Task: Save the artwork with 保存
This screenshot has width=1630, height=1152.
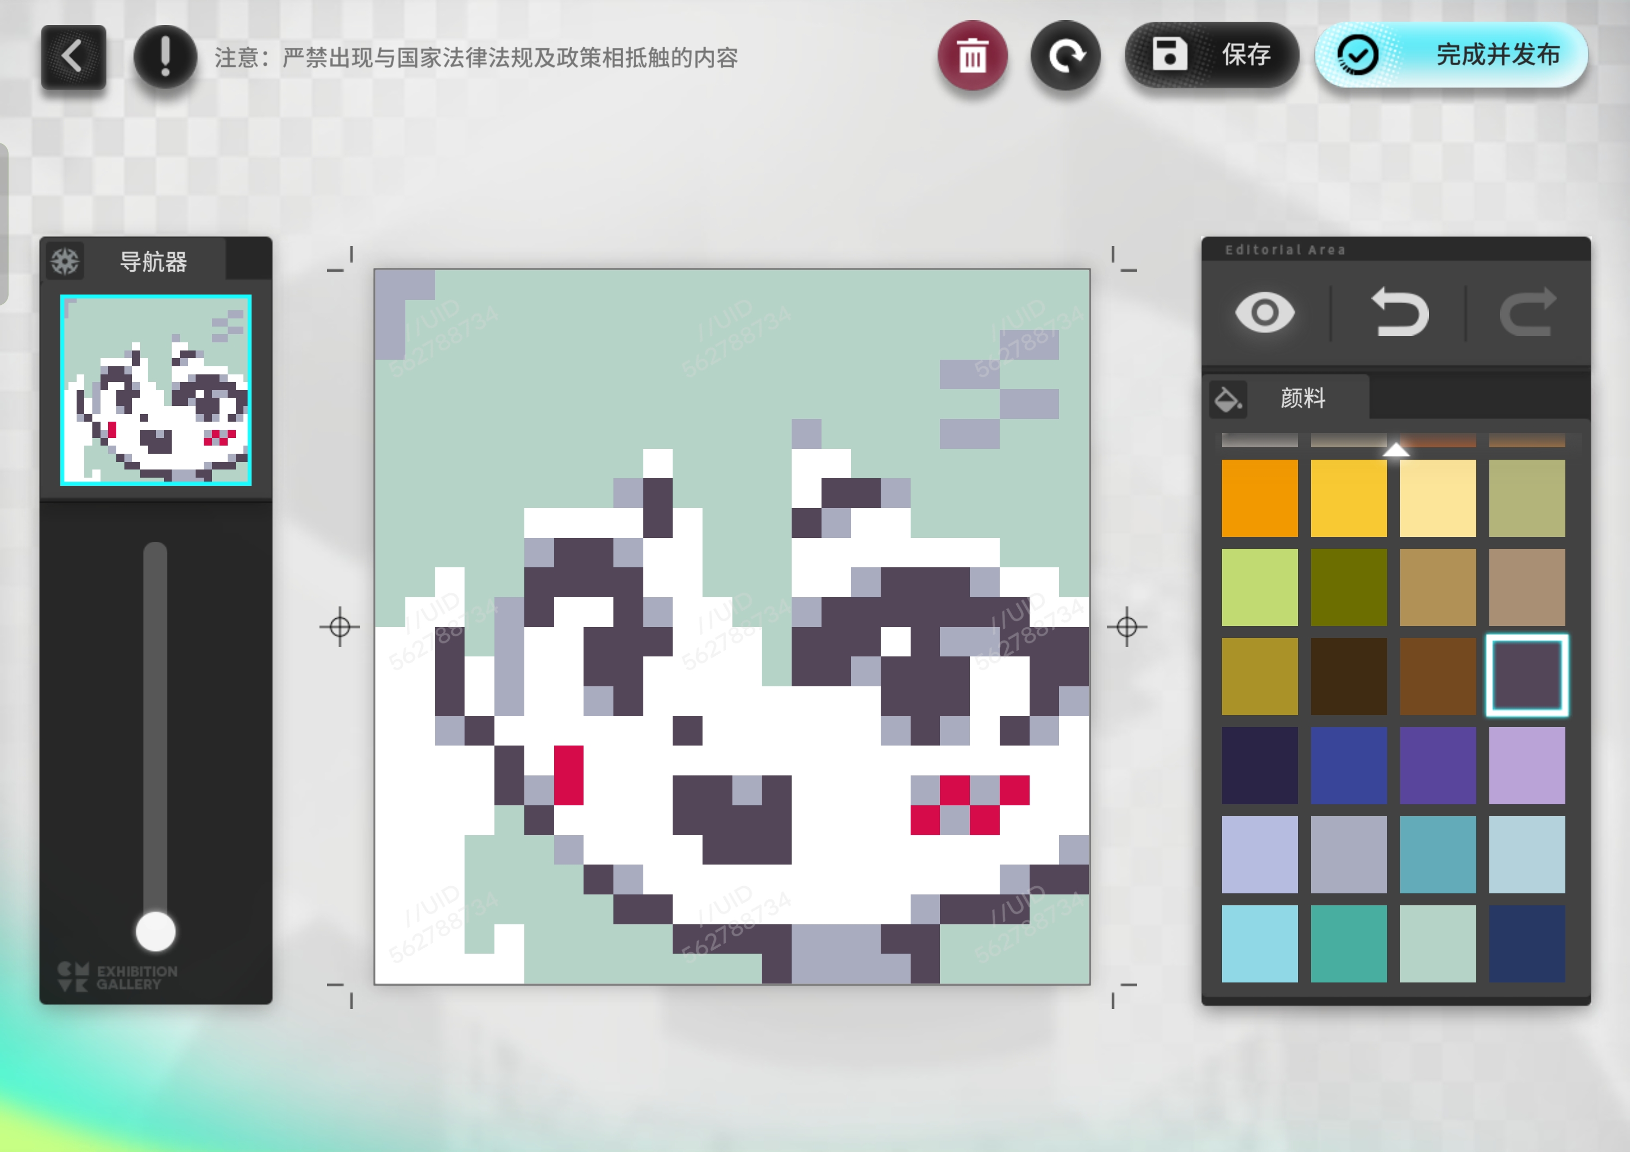Action: point(1211,55)
